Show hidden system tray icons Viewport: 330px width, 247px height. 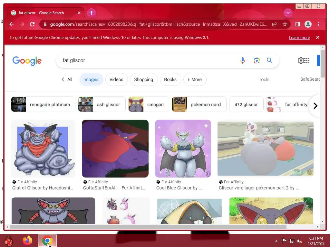coord(276,241)
